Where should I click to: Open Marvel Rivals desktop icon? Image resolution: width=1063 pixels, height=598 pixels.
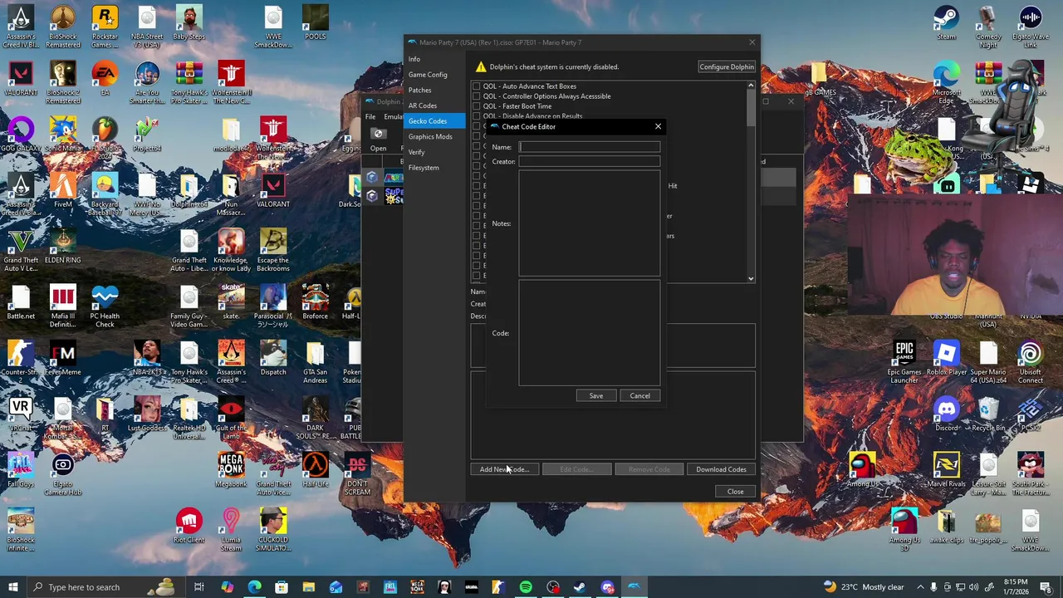coord(946,469)
